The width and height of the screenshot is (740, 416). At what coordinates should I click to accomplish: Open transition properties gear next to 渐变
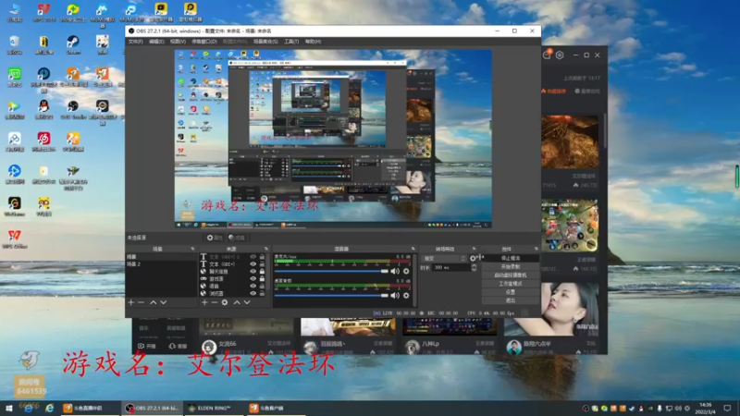tap(473, 258)
